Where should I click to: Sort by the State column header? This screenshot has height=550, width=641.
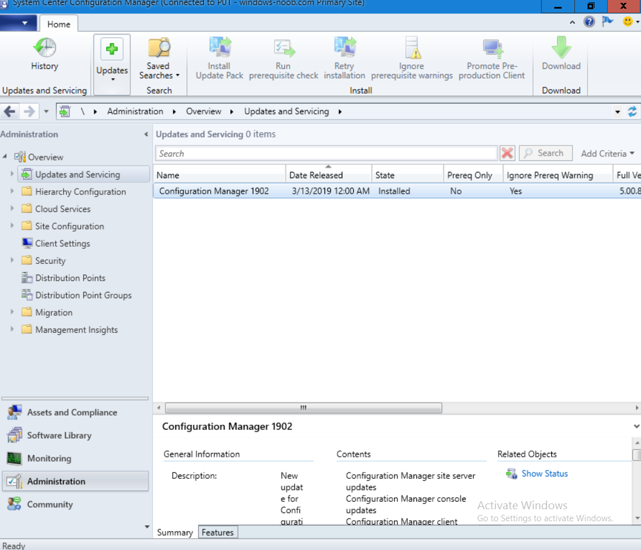408,175
